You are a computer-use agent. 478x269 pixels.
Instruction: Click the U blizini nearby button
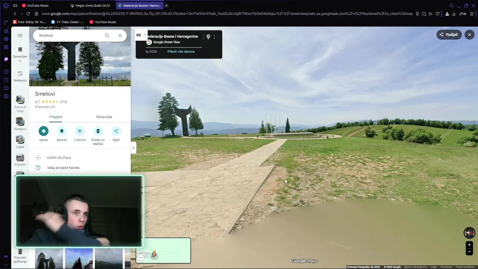tap(80, 134)
